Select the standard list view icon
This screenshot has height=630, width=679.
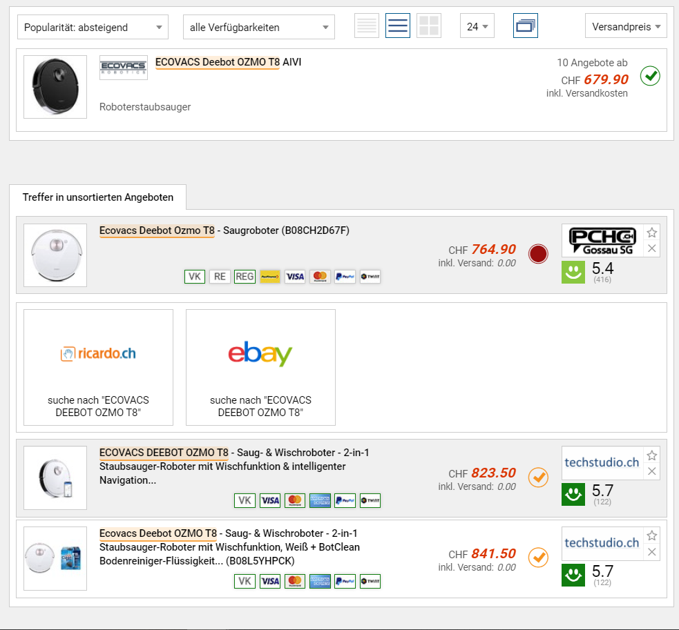398,26
